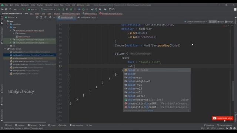Collapse the java folder

8,27
